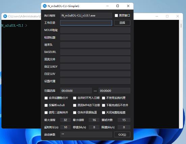Start download with GO(S) button

(x=122, y=135)
